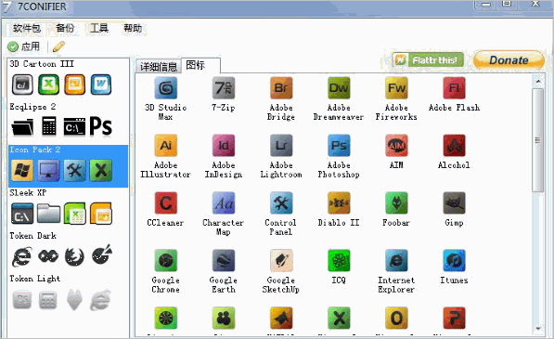Select the AIM icon

click(x=396, y=145)
